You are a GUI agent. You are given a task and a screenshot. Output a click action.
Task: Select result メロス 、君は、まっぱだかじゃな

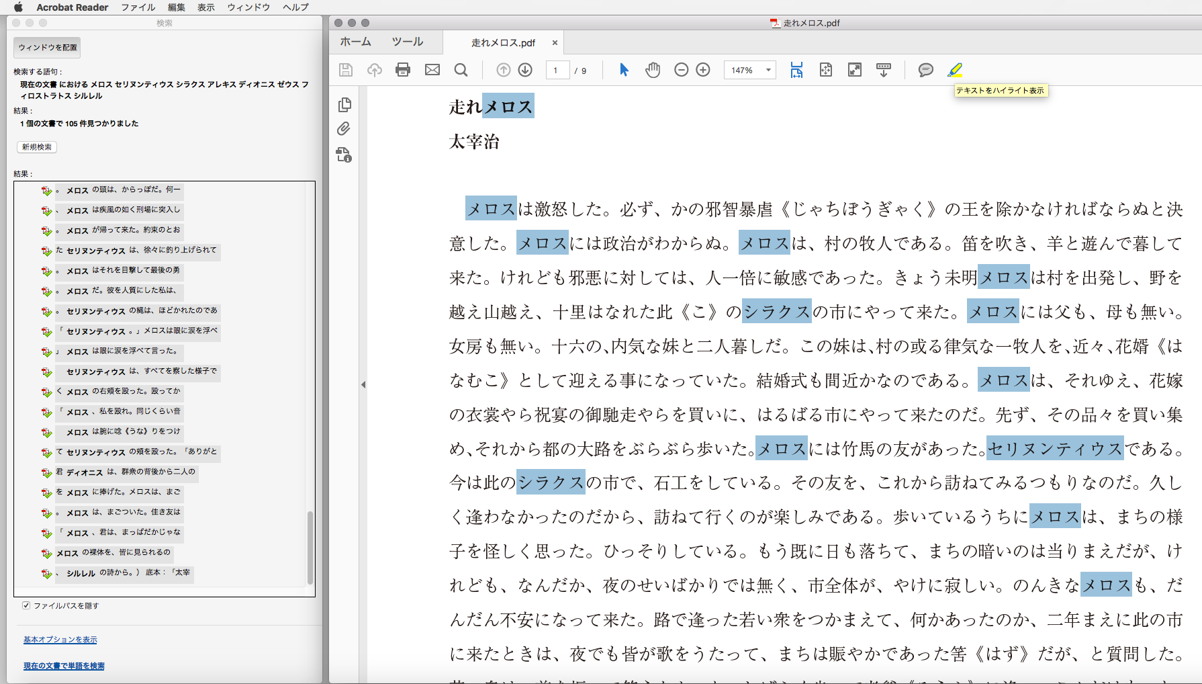(119, 533)
